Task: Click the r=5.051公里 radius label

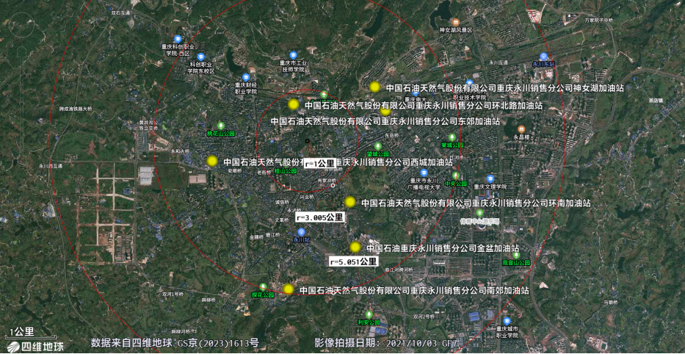Action: (x=354, y=261)
